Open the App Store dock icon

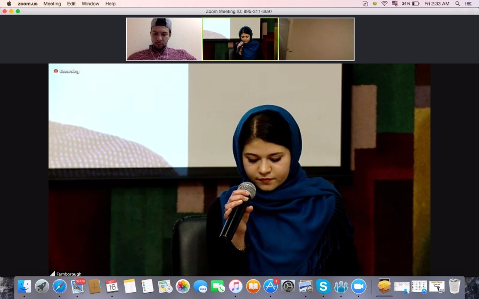tap(270, 286)
